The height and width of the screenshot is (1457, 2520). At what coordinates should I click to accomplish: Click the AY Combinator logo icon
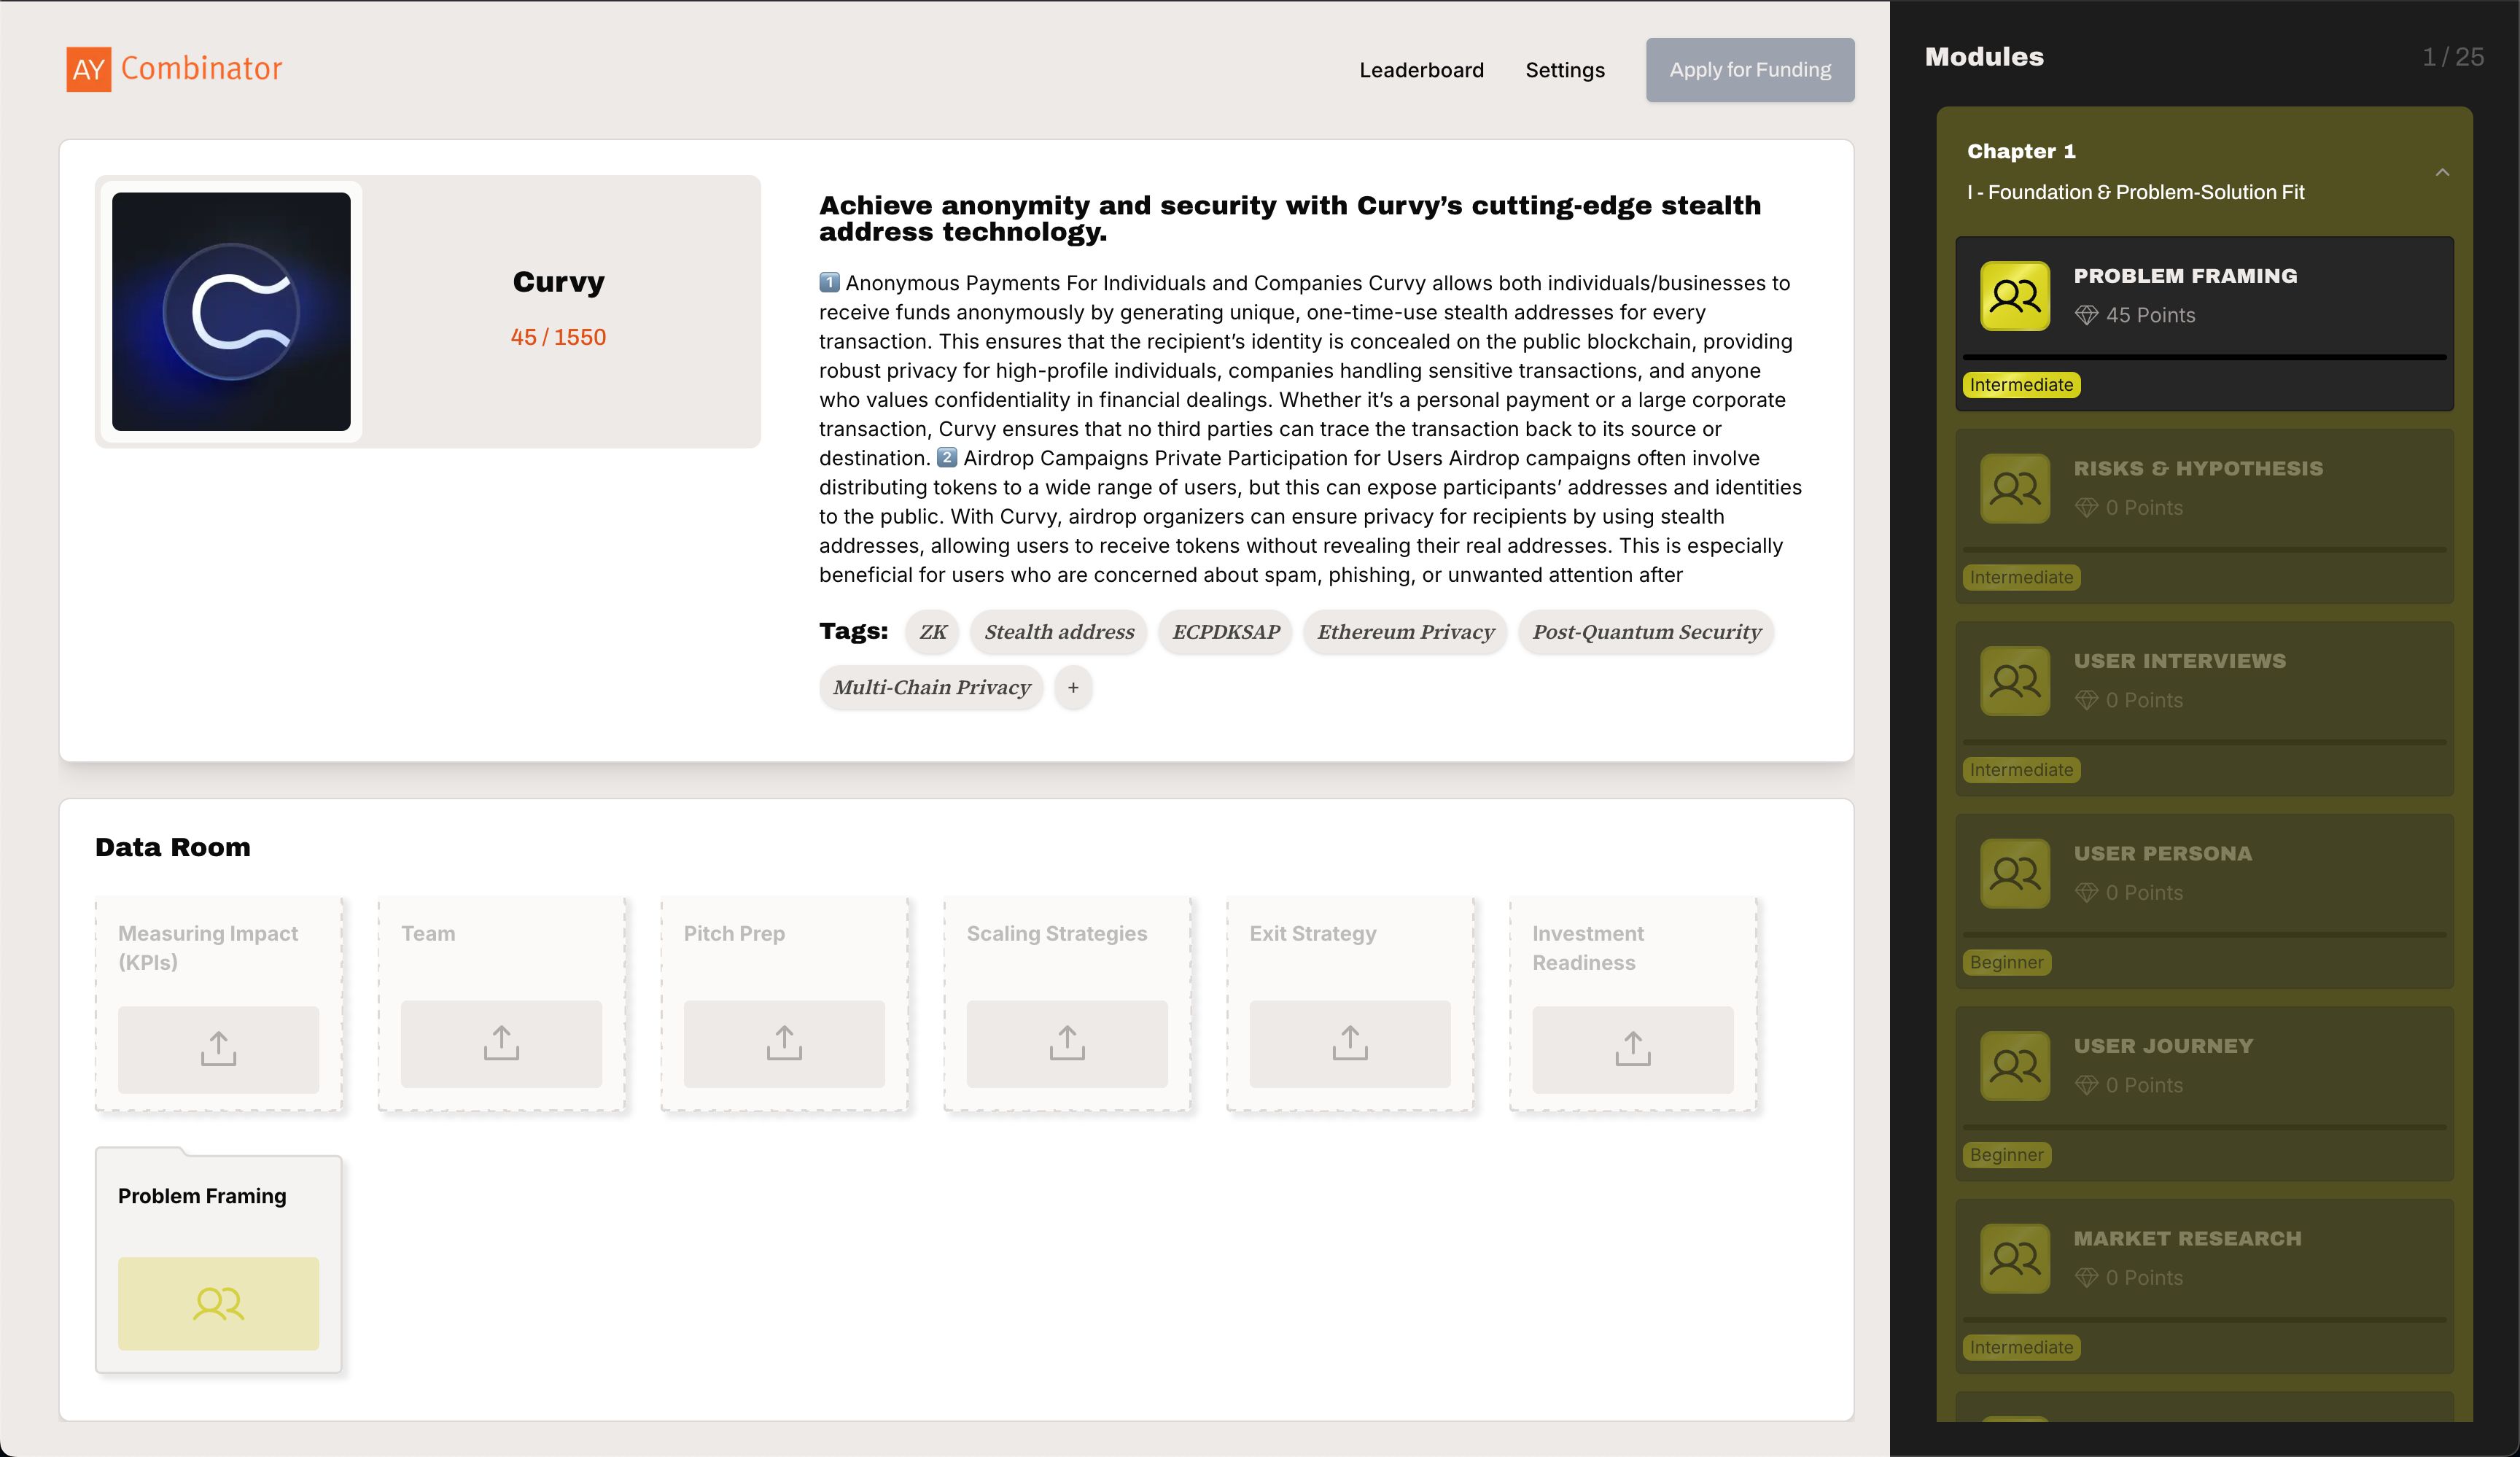[x=88, y=69]
